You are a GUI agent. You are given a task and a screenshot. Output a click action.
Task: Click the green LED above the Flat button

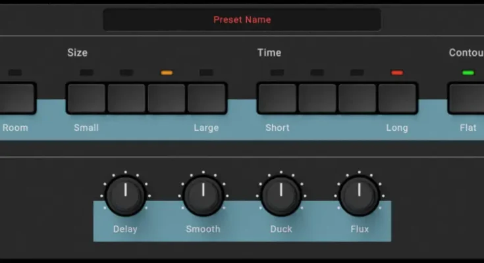[468, 72]
